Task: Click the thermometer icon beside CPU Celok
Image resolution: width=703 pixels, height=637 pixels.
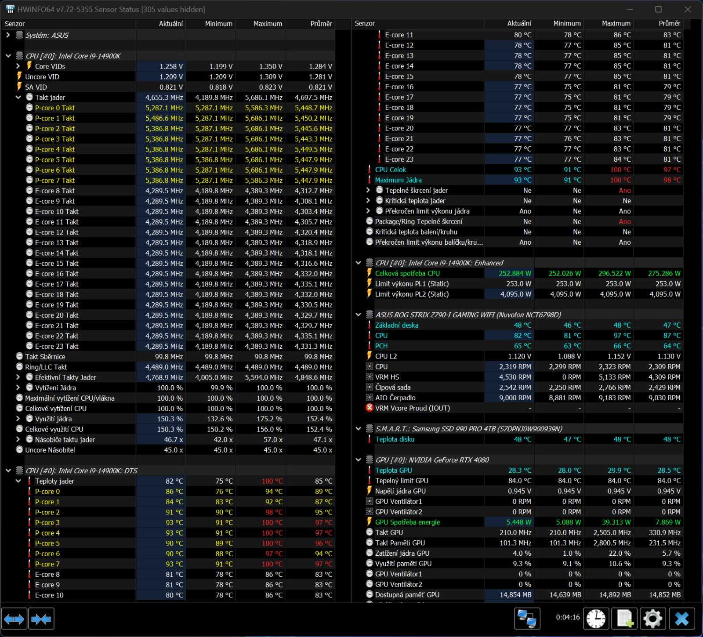Action: coord(370,170)
